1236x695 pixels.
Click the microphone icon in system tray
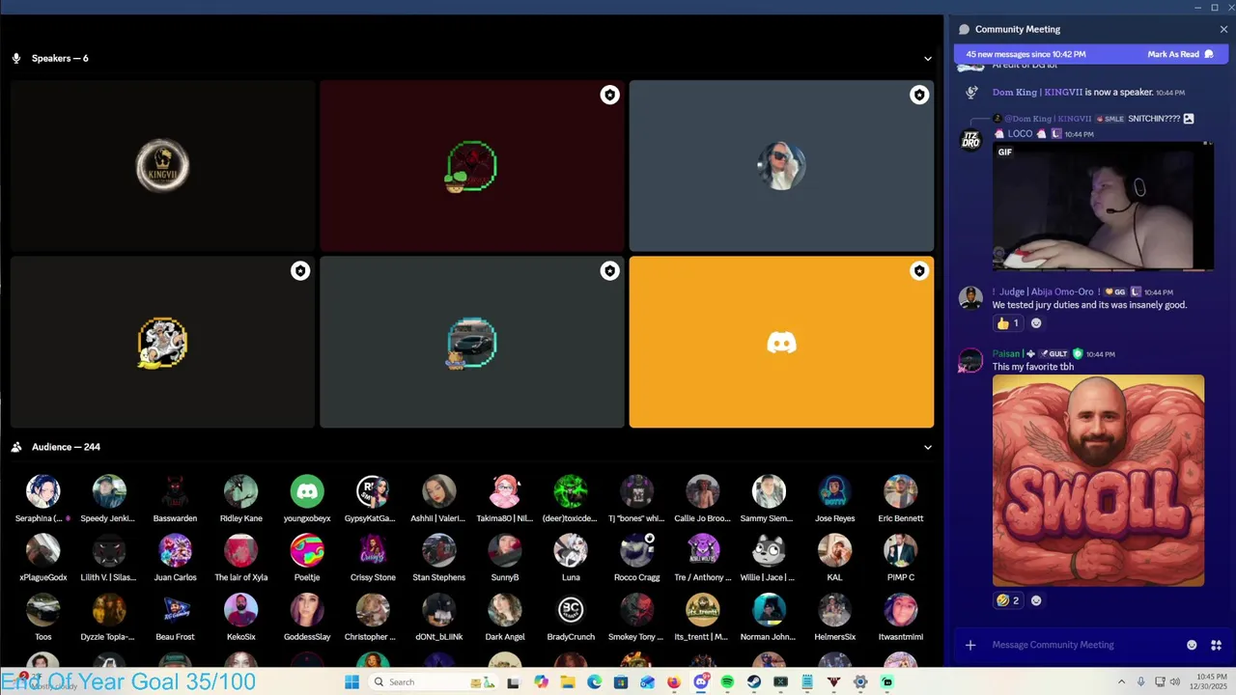pos(1140,682)
